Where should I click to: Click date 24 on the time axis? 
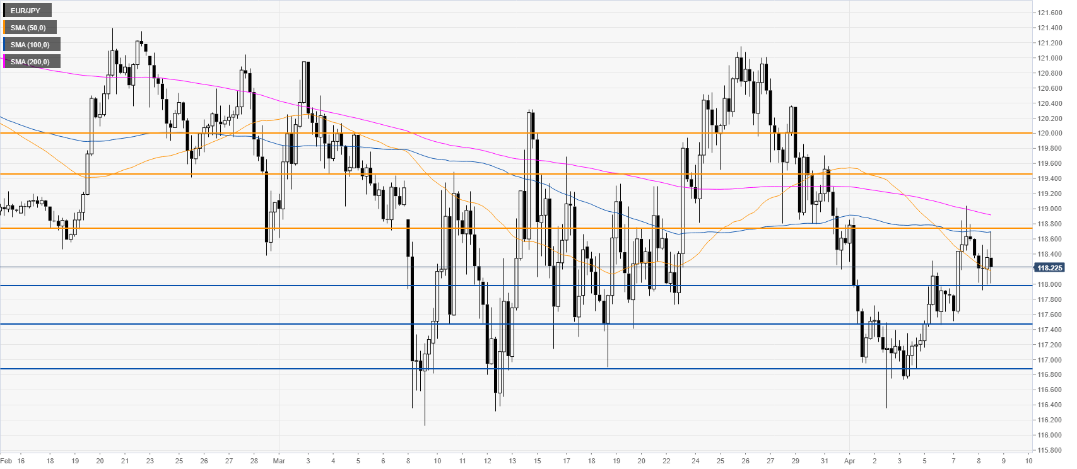click(x=695, y=461)
